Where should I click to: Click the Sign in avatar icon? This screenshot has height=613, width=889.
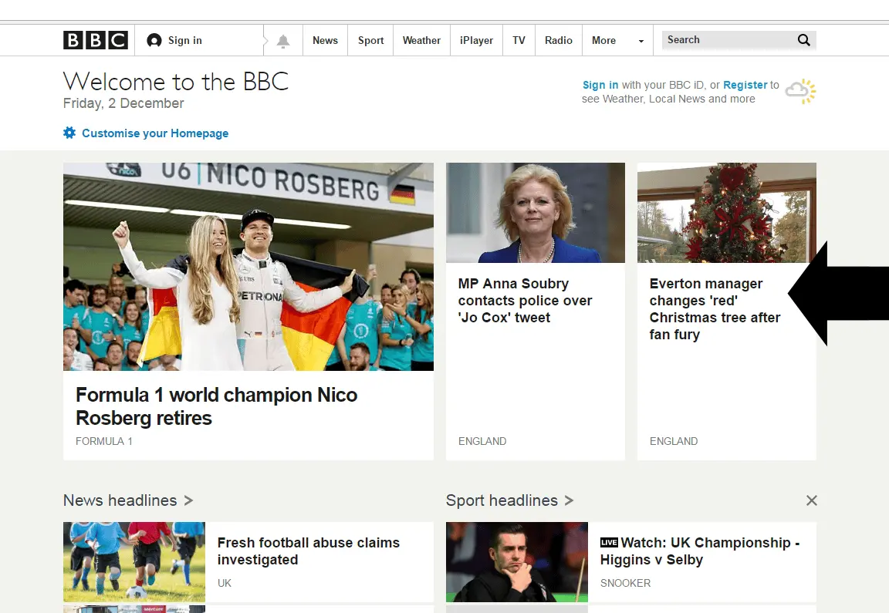tap(154, 41)
